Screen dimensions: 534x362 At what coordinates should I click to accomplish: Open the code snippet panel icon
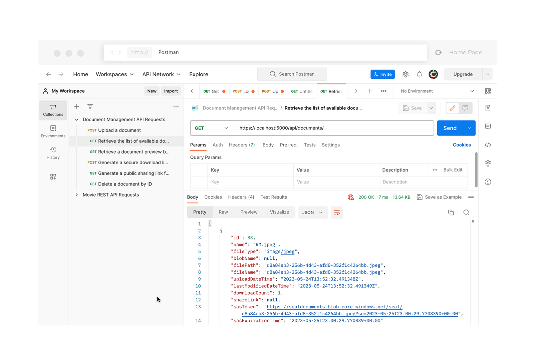pyautogui.click(x=488, y=145)
